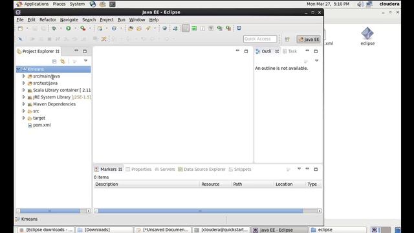414x233 pixels.
Task: Click the skip all breakpoints toolbar icon
Action: (x=20, y=39)
